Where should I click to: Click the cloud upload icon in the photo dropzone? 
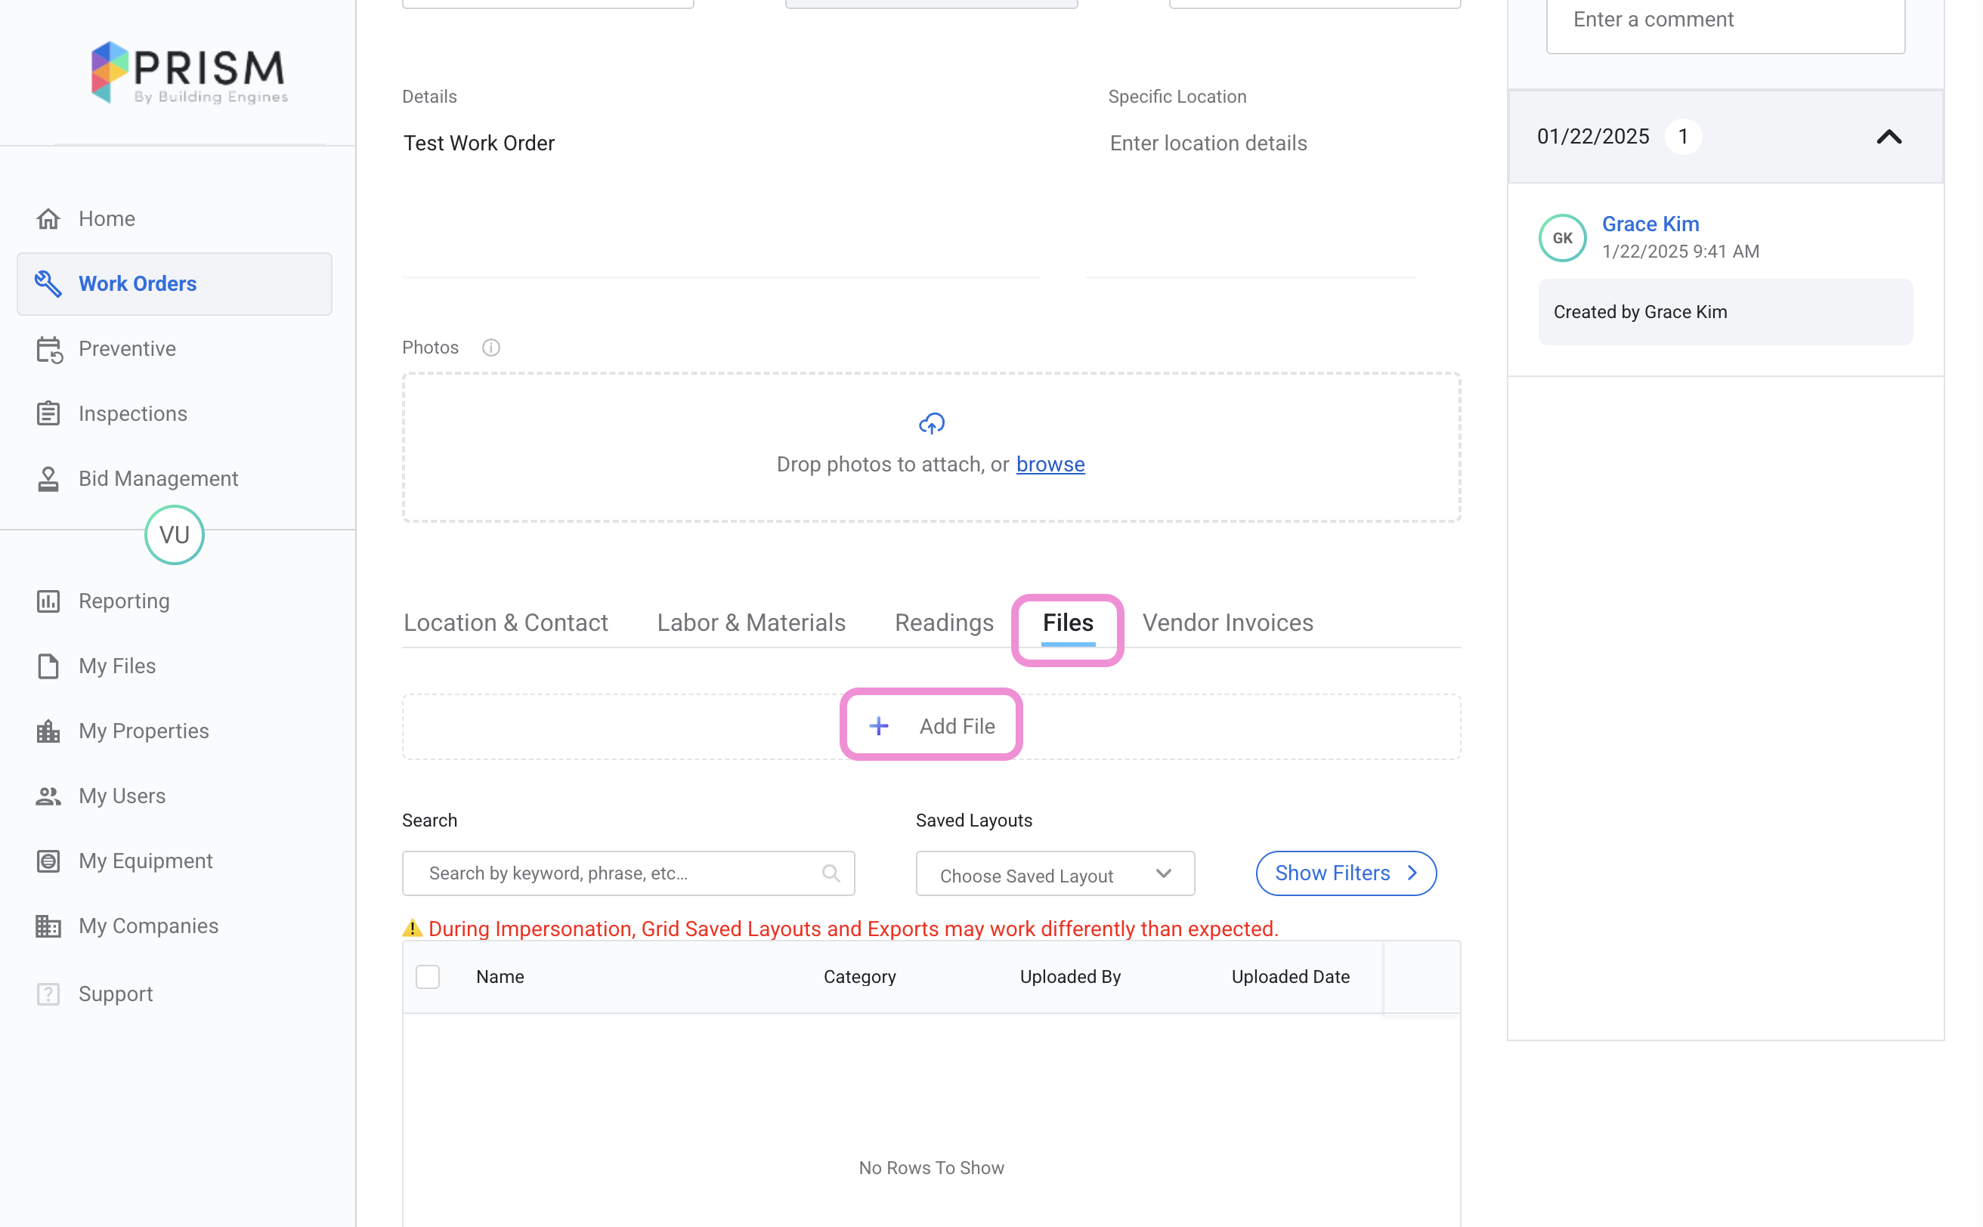pyautogui.click(x=931, y=424)
